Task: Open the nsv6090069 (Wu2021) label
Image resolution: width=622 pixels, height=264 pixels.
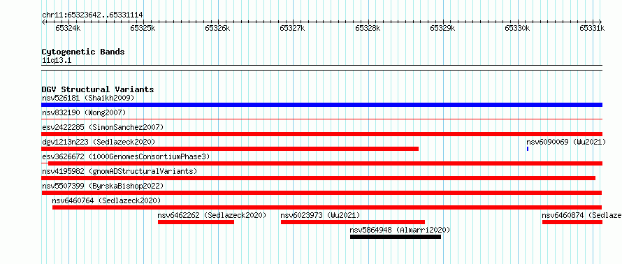Action: point(566,142)
